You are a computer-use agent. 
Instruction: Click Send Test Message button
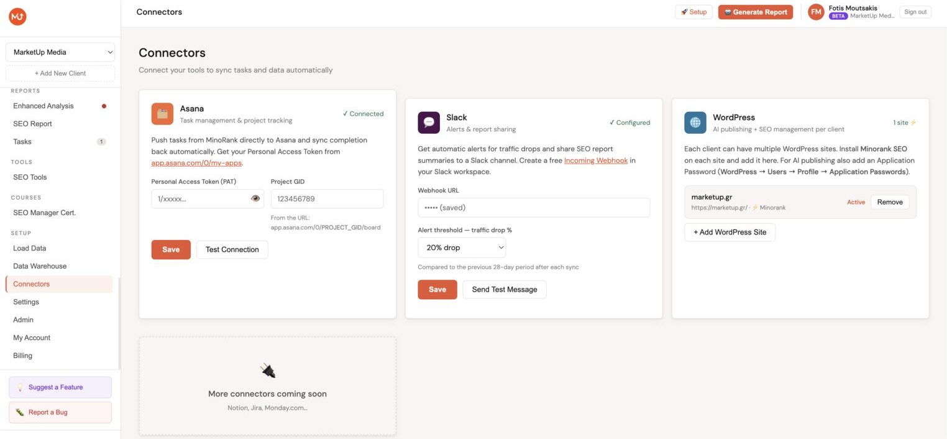505,289
